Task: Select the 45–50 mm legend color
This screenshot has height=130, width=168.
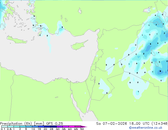Action: pos(78,127)
